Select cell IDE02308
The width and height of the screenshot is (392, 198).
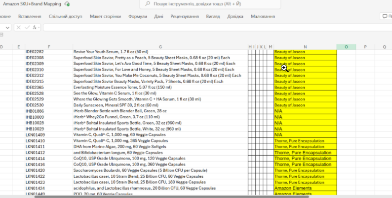click(49, 58)
